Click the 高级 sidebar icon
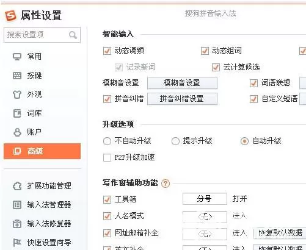Viewport: 306px width, 250px height. coord(17,151)
